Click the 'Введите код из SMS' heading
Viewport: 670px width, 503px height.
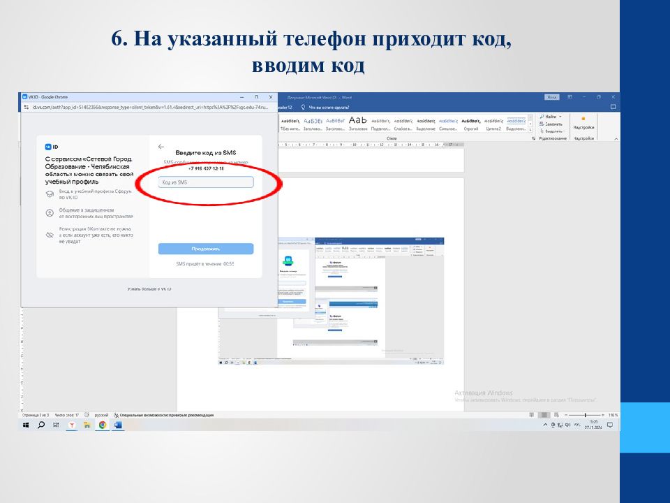click(205, 153)
